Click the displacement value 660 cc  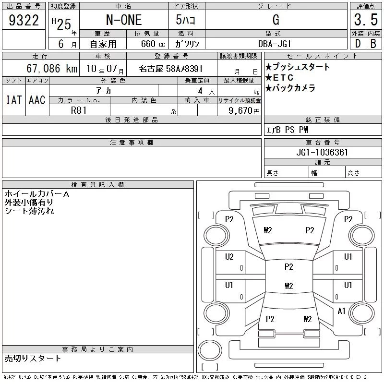153,44
